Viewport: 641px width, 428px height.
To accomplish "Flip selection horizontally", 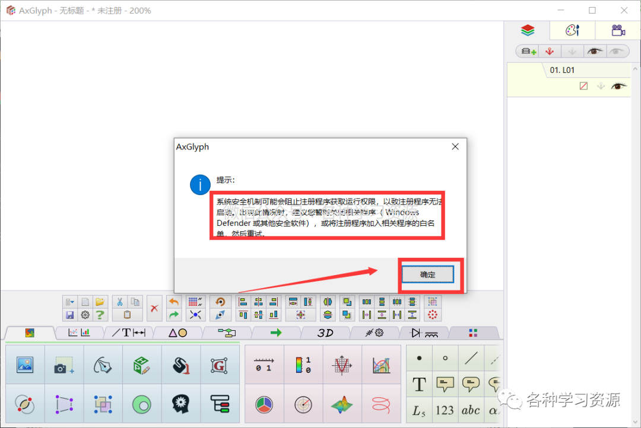I will pos(328,302).
